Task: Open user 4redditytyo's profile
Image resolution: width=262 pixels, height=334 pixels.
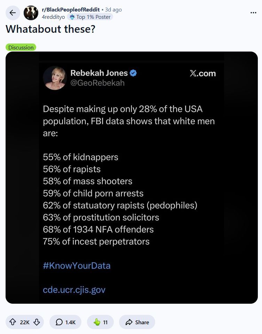Action: pyautogui.click(x=53, y=17)
